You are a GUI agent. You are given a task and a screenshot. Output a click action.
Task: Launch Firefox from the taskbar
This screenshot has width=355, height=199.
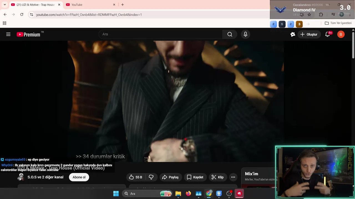pos(188,193)
